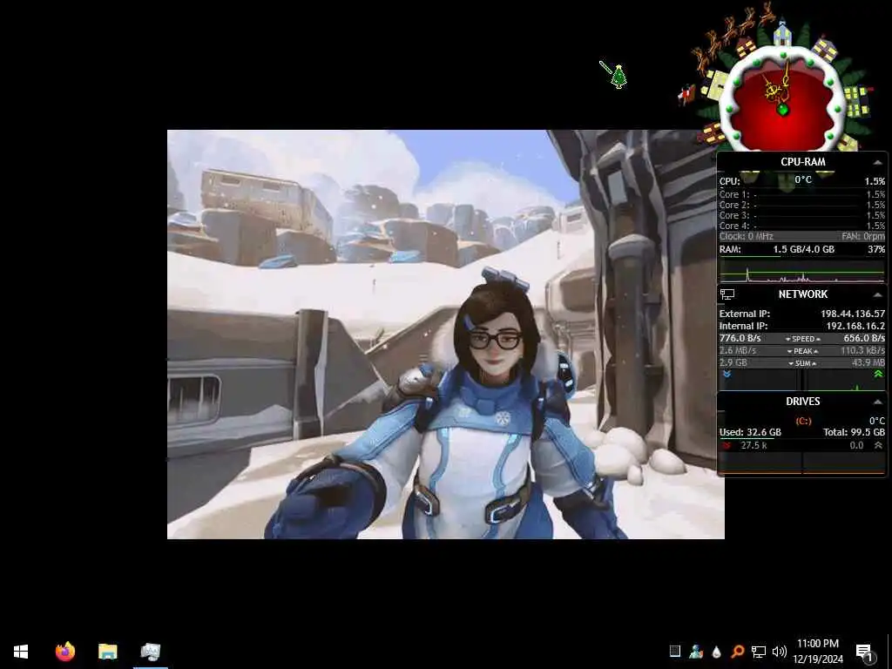Open the orange magnifier tray icon
Screen dimensions: 892x669
737,652
